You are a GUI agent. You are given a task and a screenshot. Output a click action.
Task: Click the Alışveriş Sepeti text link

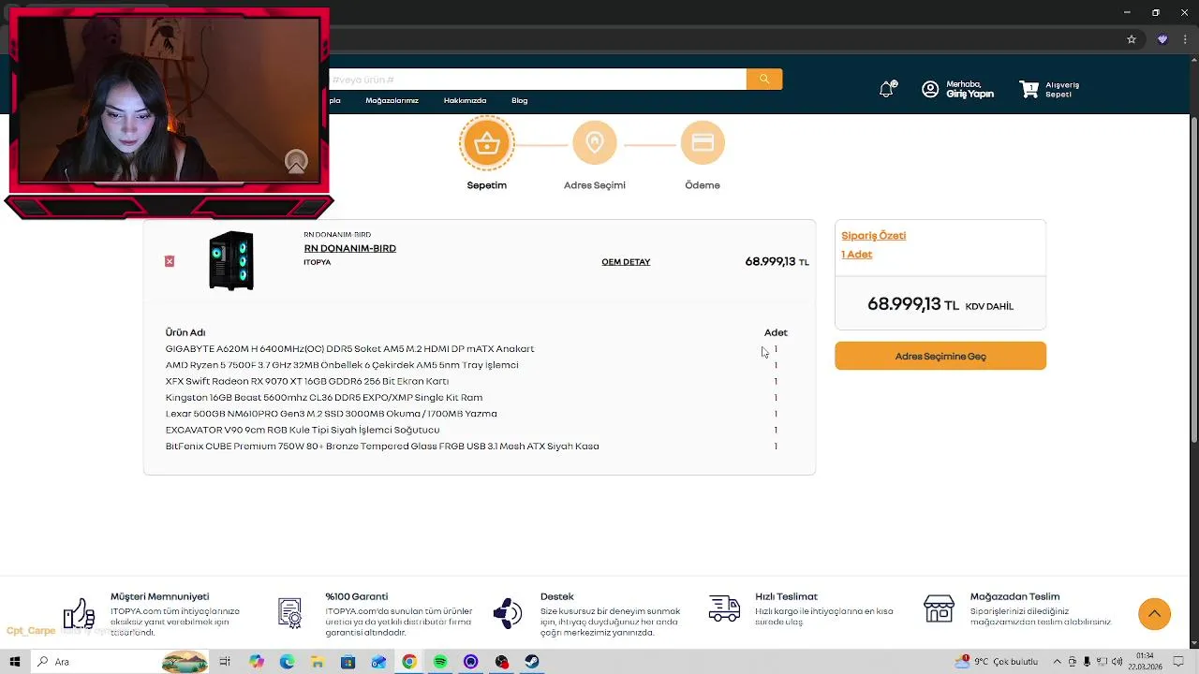[1062, 90]
